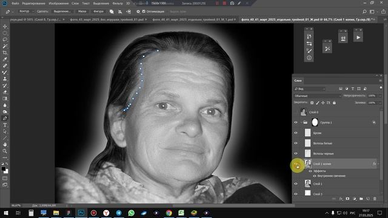Select the Eraser tool
This screenshot has width=388, height=218.
tap(5, 92)
